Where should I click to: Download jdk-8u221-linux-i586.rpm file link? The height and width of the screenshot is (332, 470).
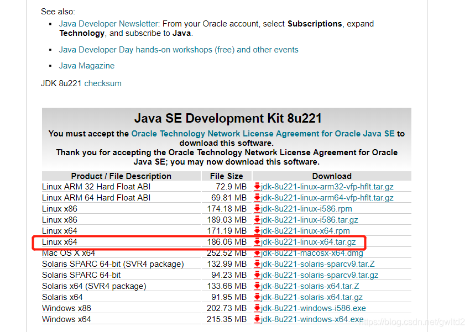tap(306, 209)
